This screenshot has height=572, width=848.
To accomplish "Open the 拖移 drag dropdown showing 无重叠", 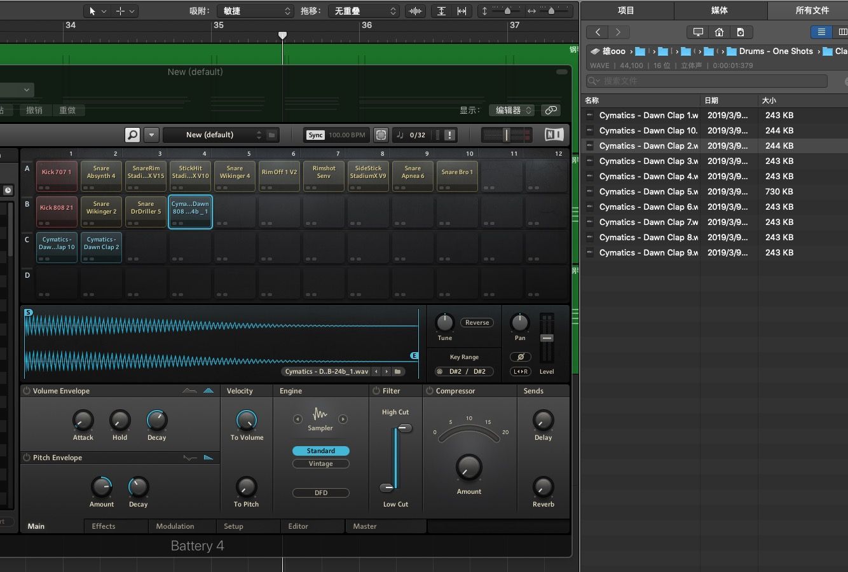I will pyautogui.click(x=364, y=11).
